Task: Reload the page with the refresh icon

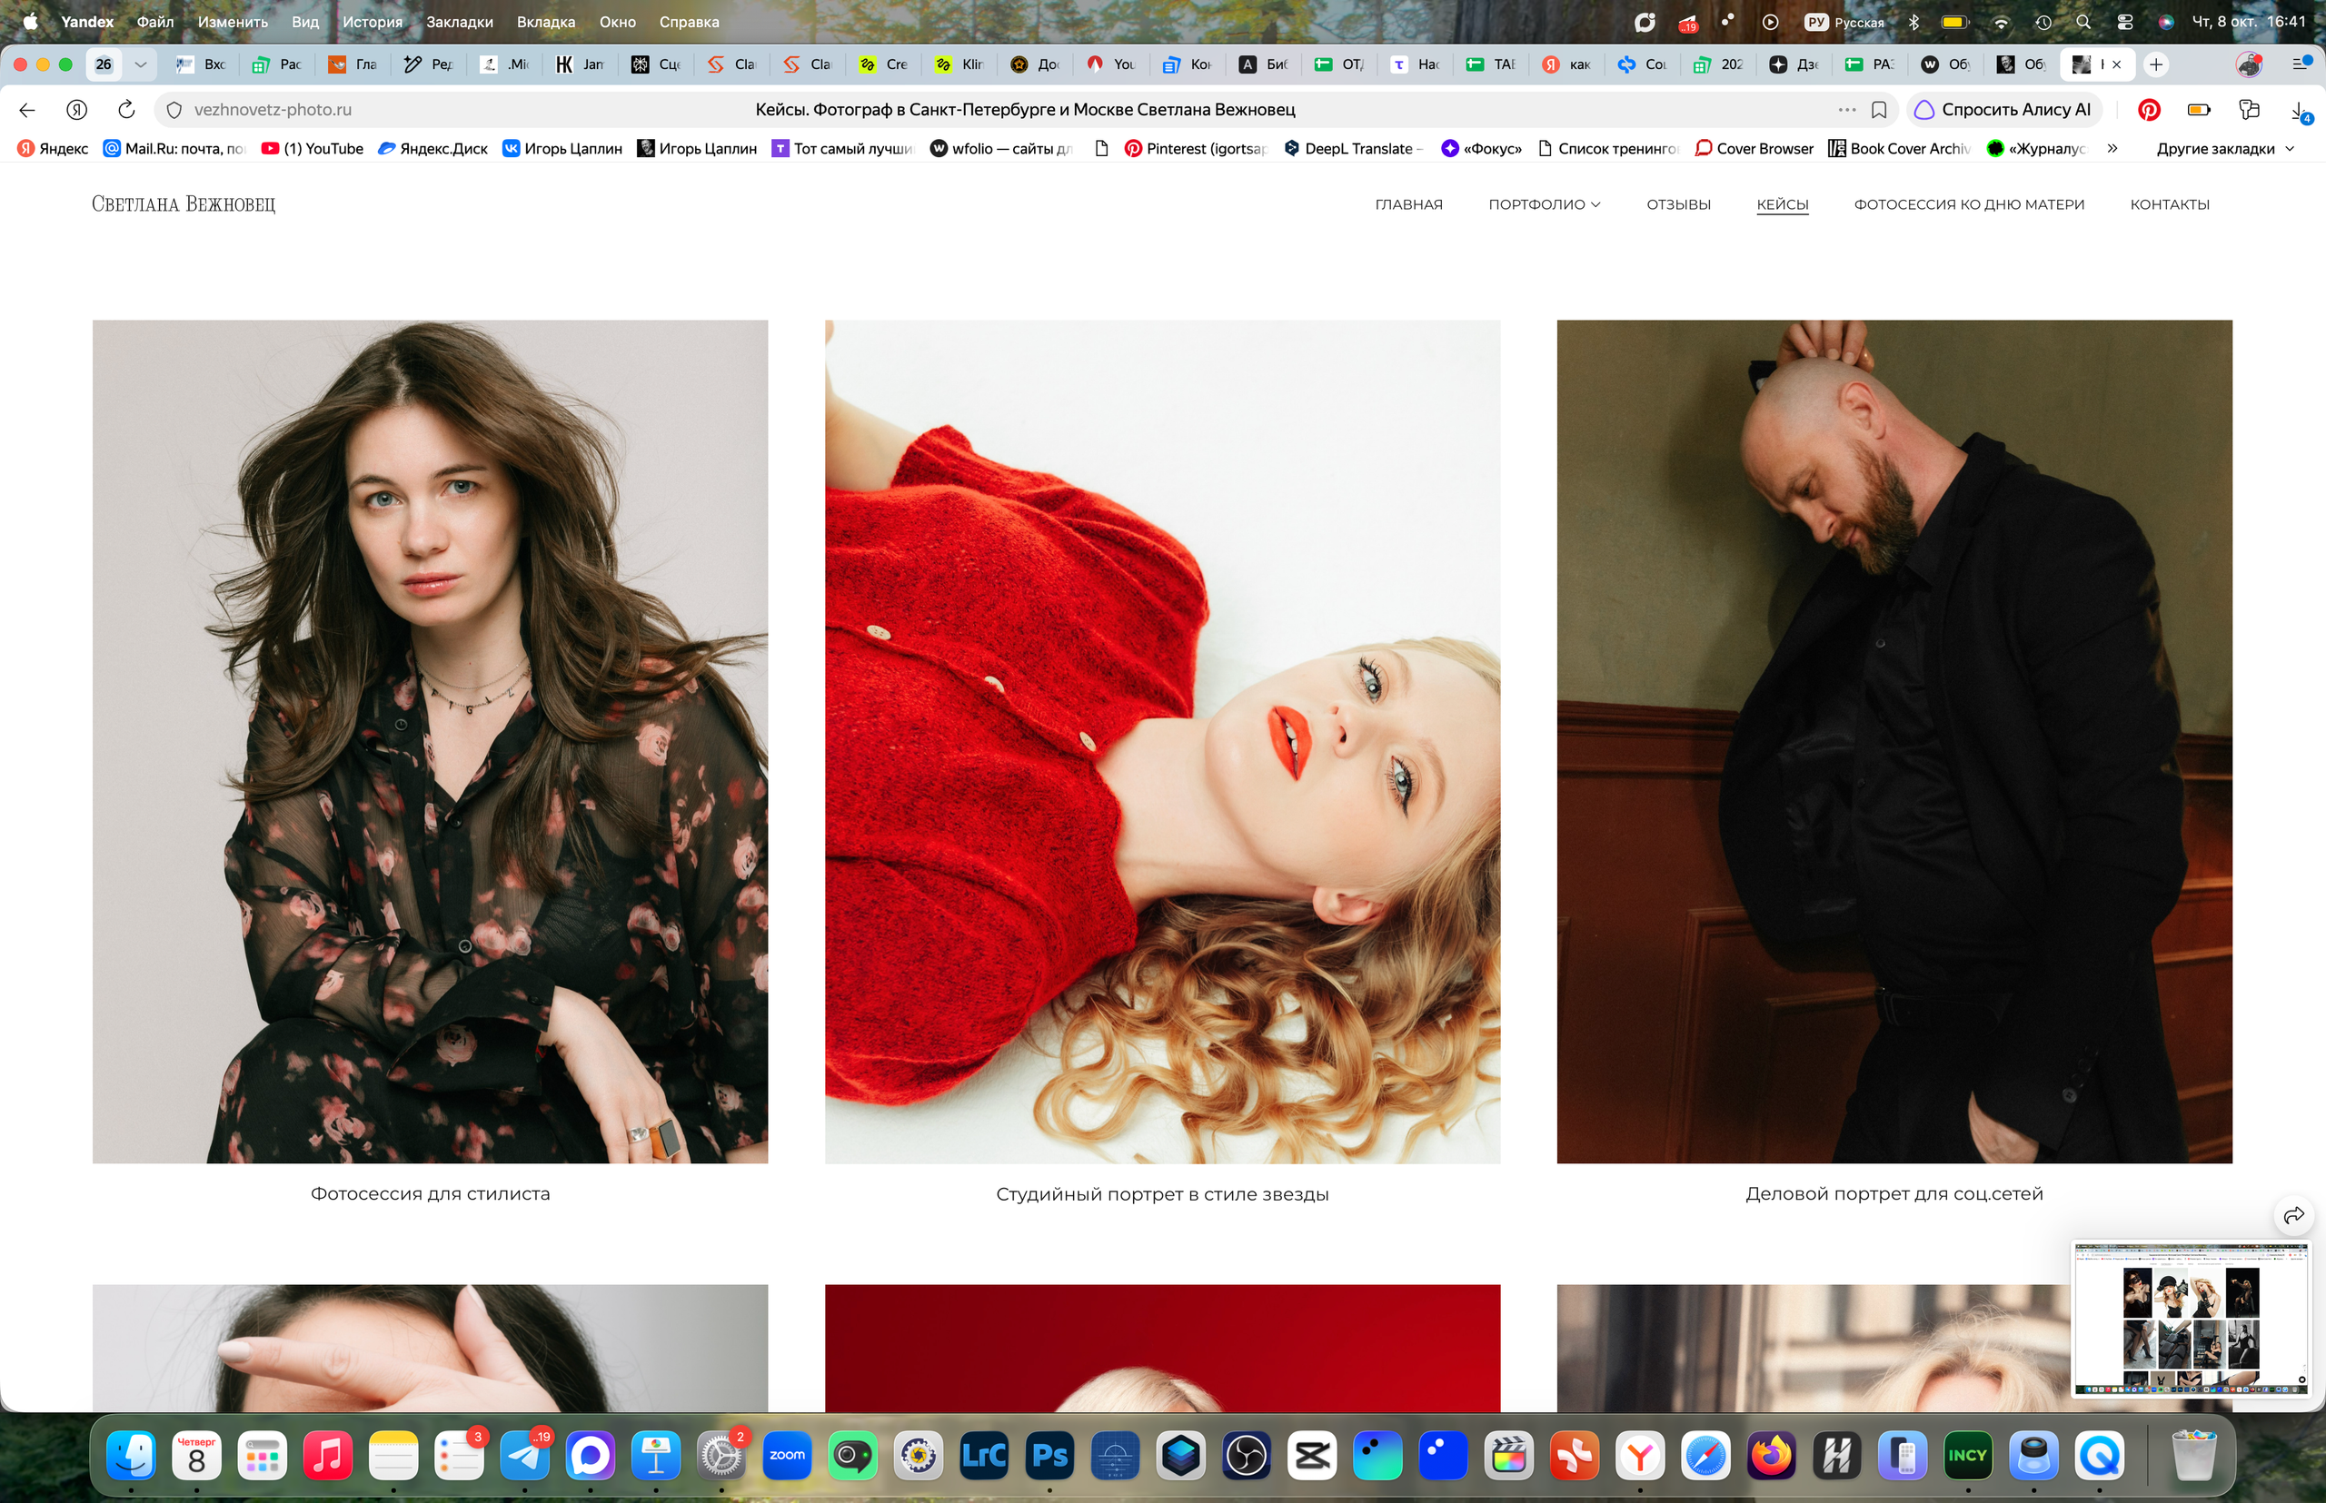Action: (x=126, y=109)
